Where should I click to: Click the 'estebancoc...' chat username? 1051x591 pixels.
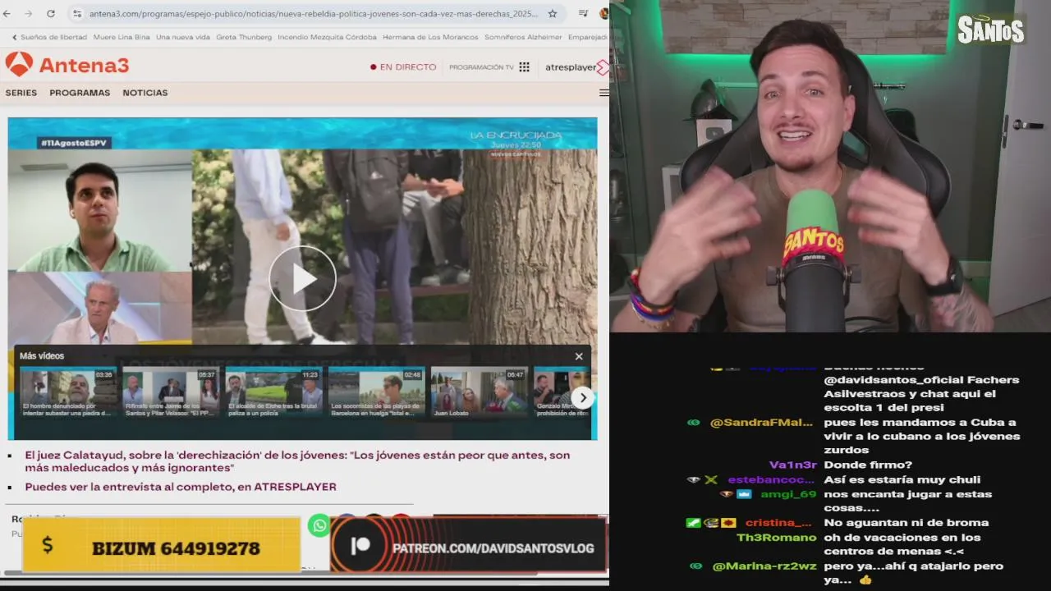pos(773,479)
